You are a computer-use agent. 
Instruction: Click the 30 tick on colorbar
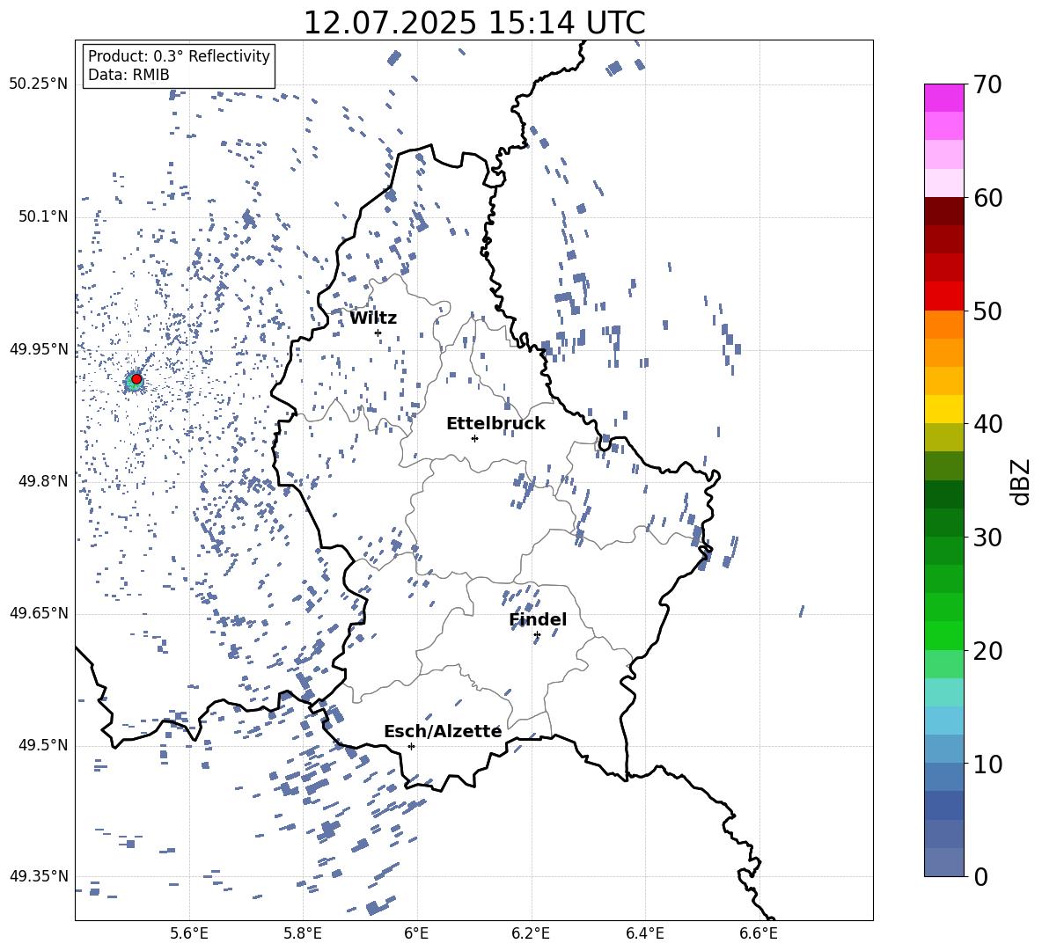click(x=987, y=537)
